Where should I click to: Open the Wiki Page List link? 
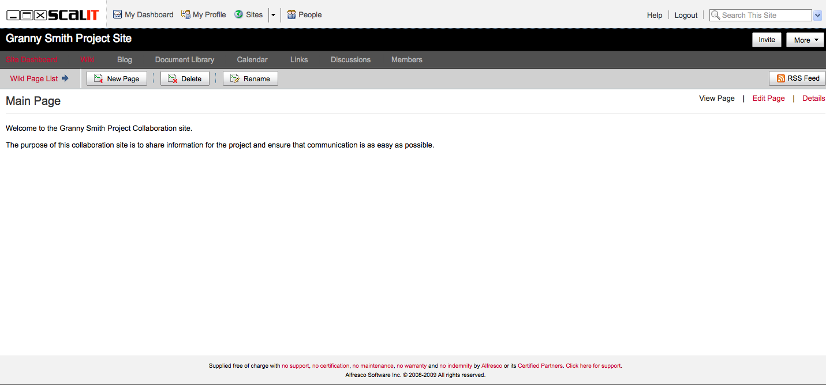(34, 78)
